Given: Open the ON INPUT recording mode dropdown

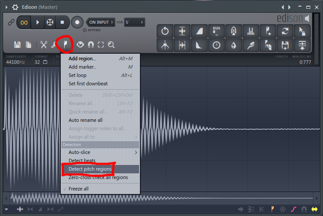Looking at the screenshot, I should click(x=102, y=22).
